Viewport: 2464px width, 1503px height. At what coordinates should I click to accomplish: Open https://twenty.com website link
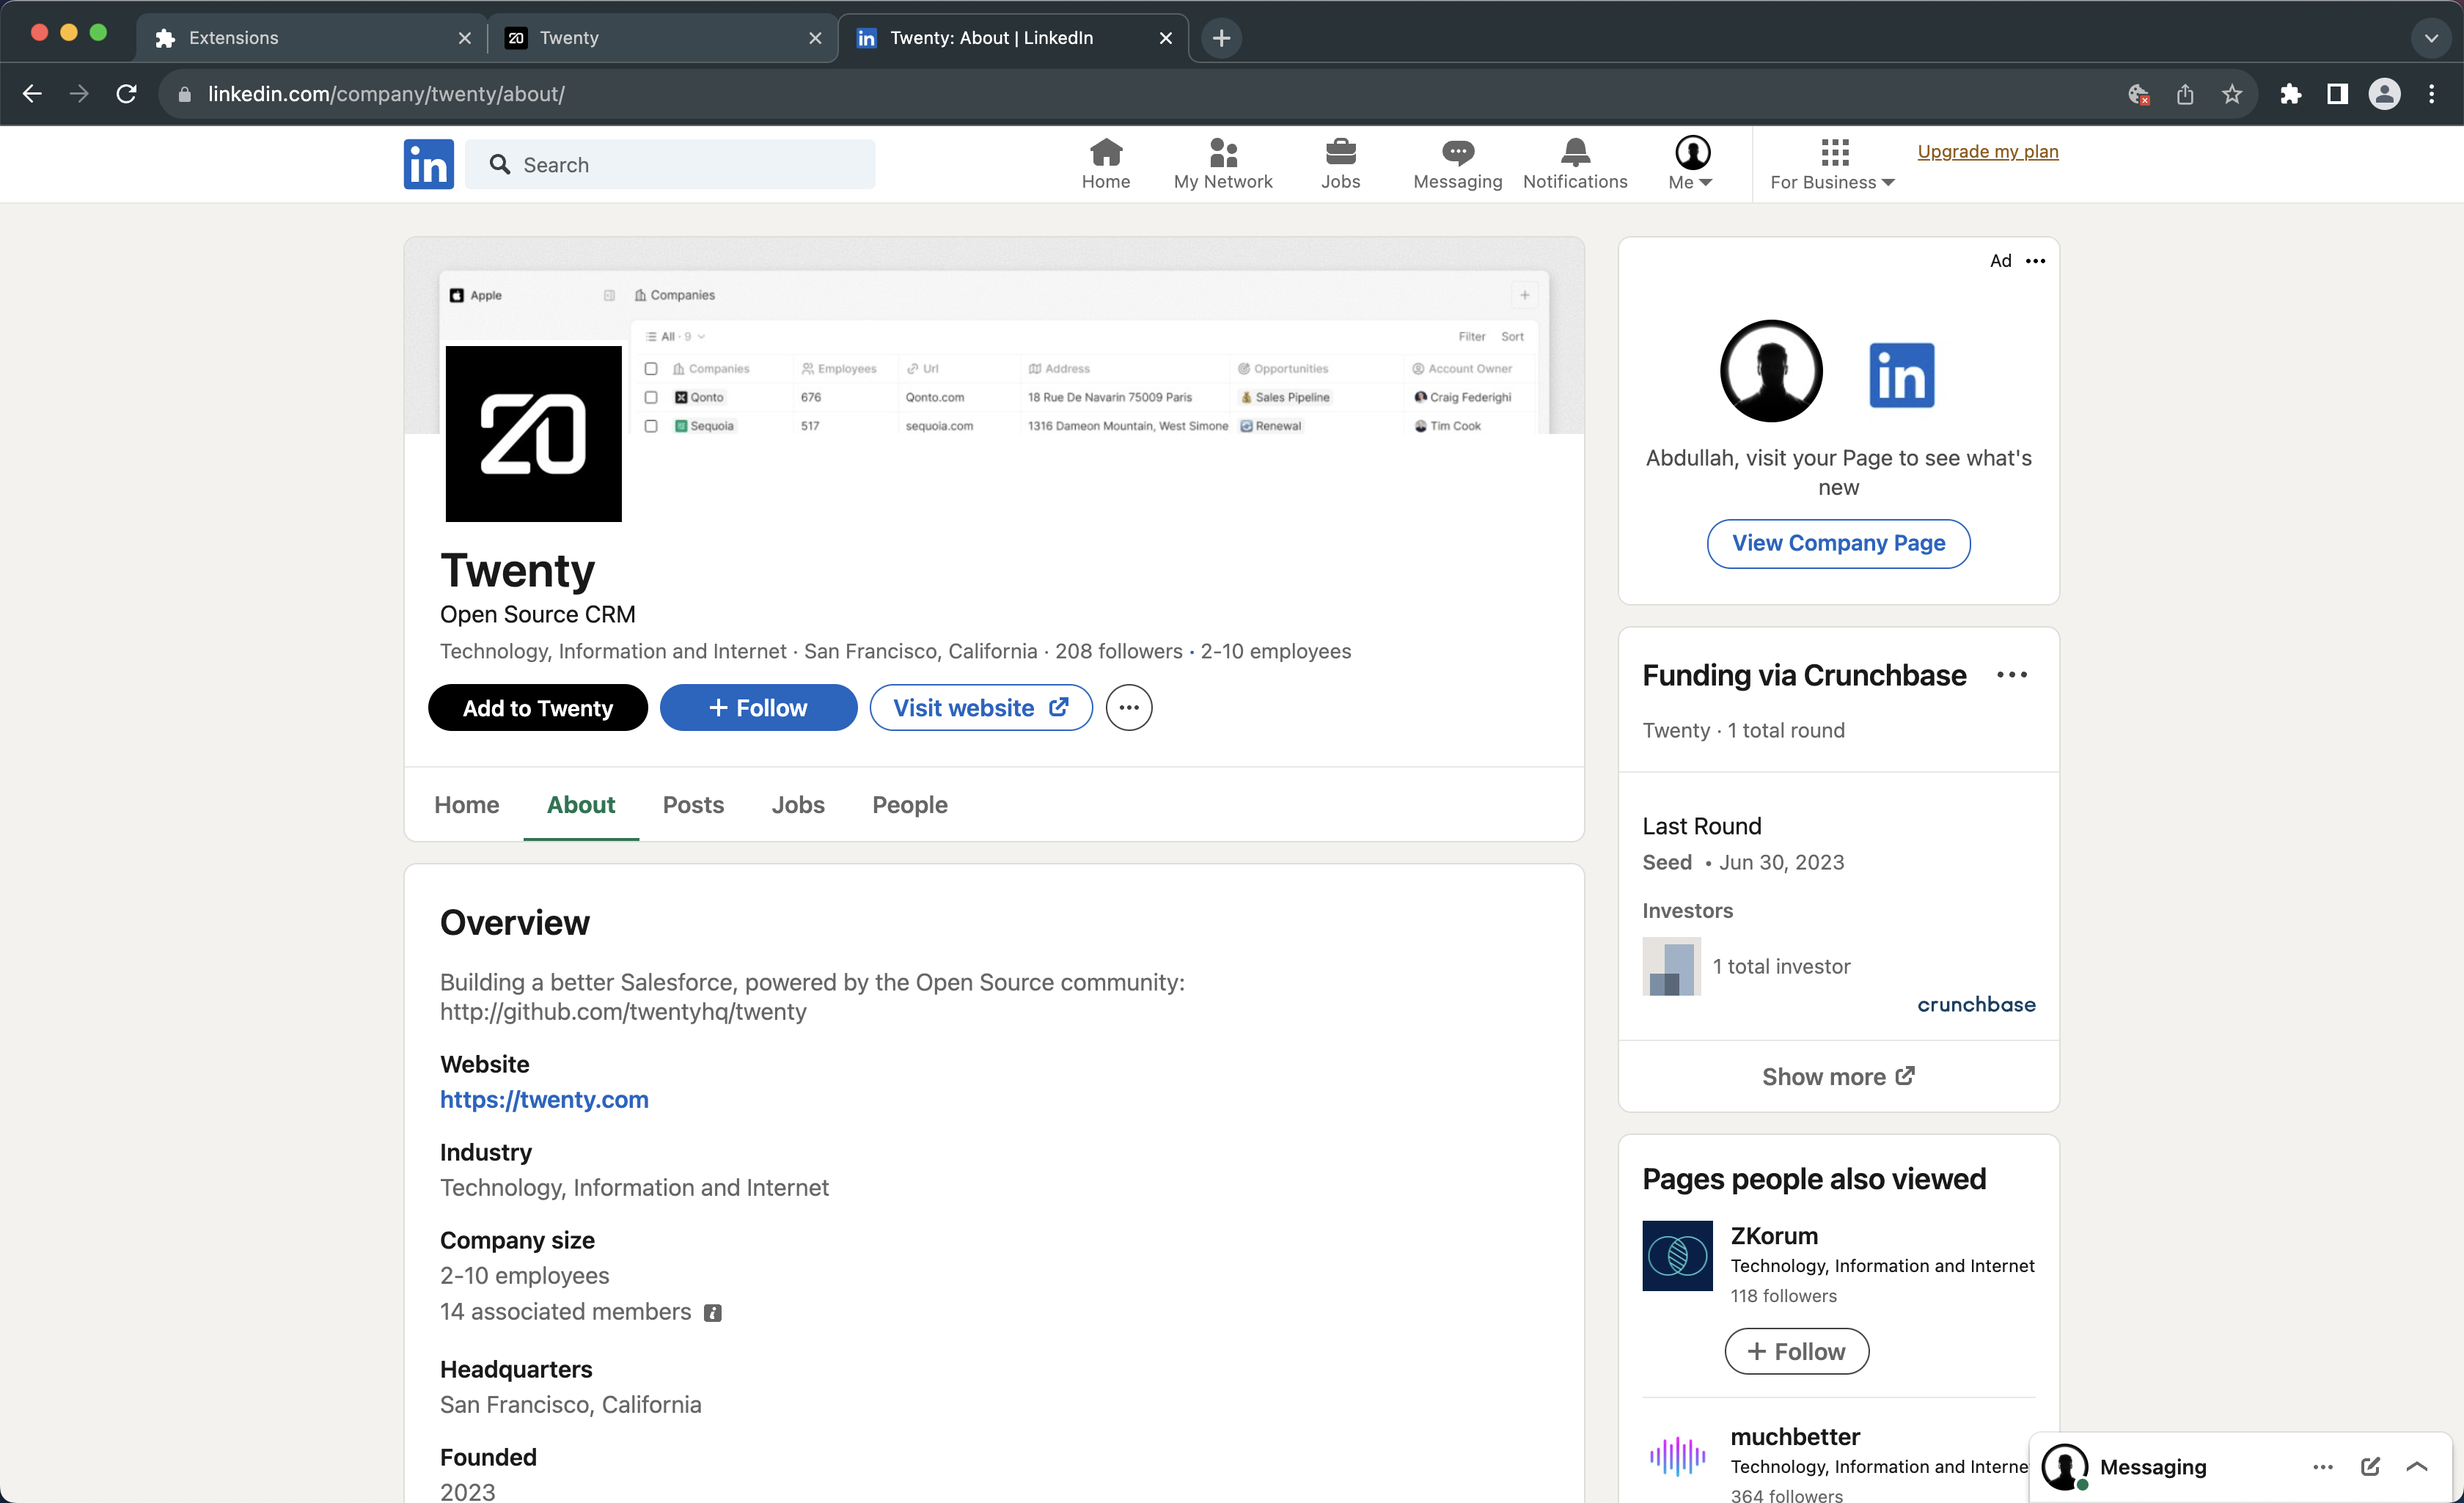[544, 1099]
